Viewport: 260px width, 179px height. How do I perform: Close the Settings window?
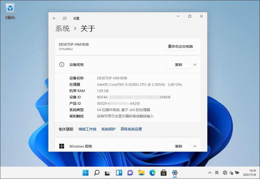point(201,16)
